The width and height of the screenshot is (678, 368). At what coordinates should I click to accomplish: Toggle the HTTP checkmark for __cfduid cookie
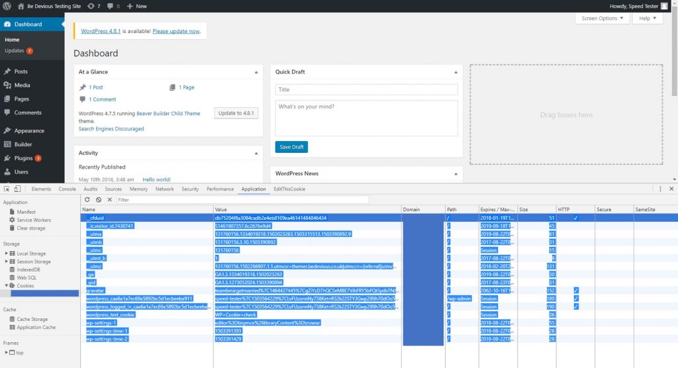(x=575, y=218)
